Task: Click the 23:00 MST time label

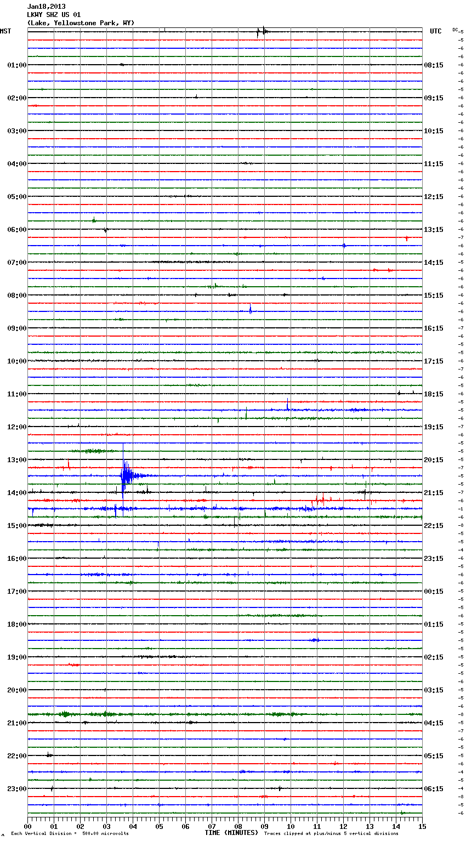Action: click(17, 789)
